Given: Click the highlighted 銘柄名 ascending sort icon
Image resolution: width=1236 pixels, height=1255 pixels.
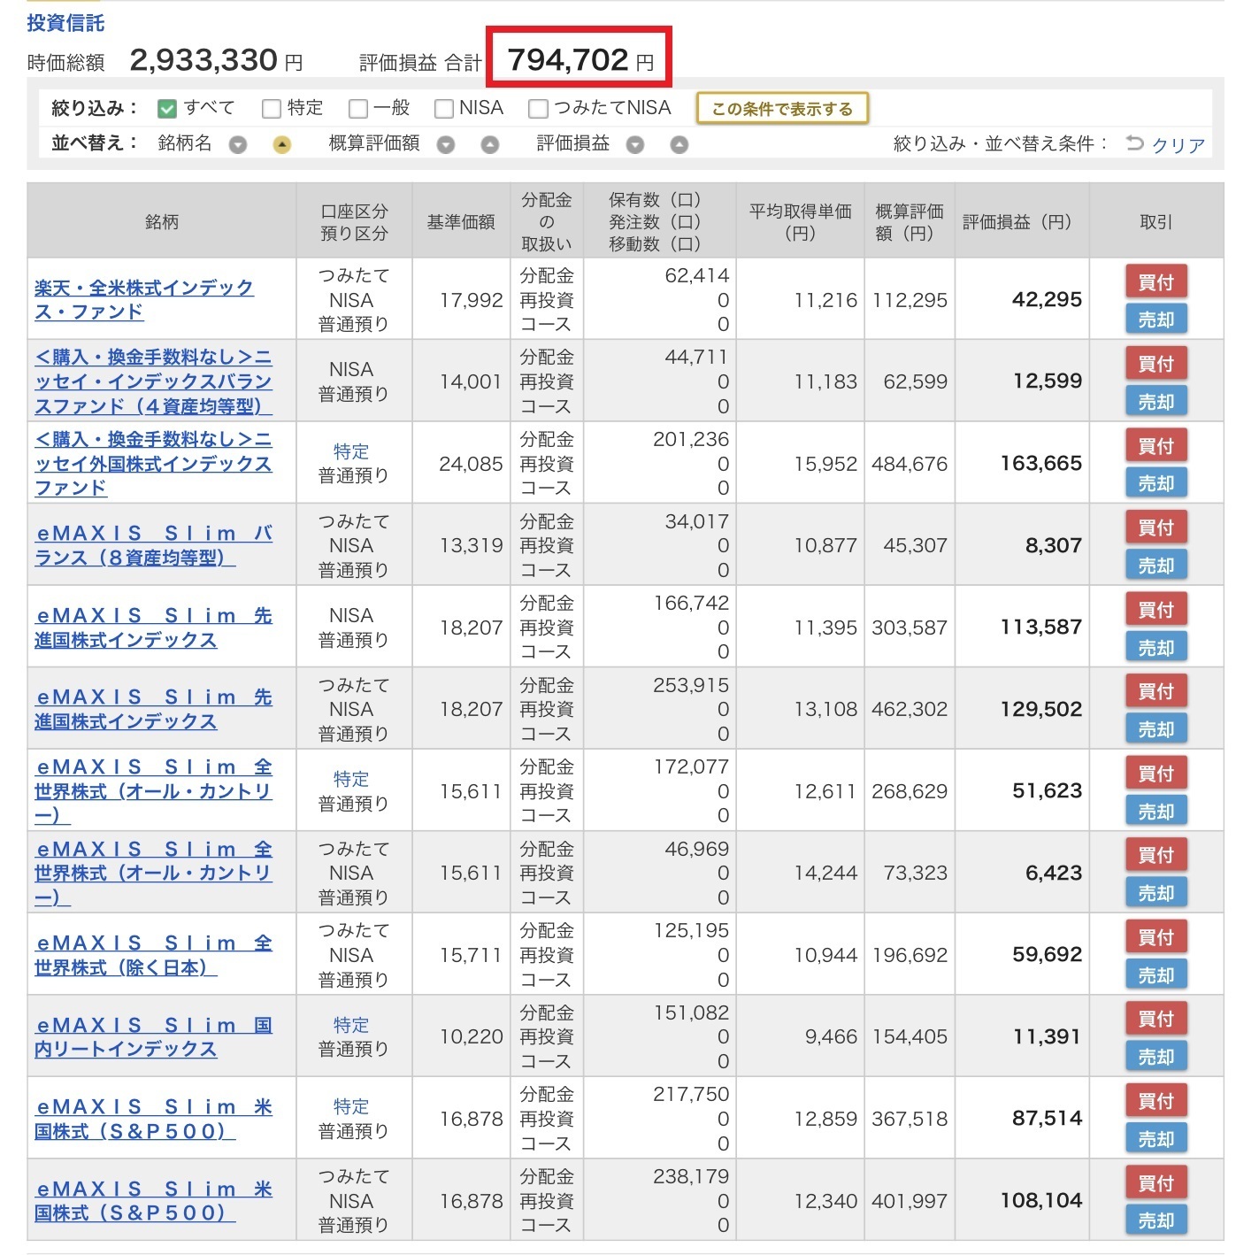Looking at the screenshot, I should point(281,145).
